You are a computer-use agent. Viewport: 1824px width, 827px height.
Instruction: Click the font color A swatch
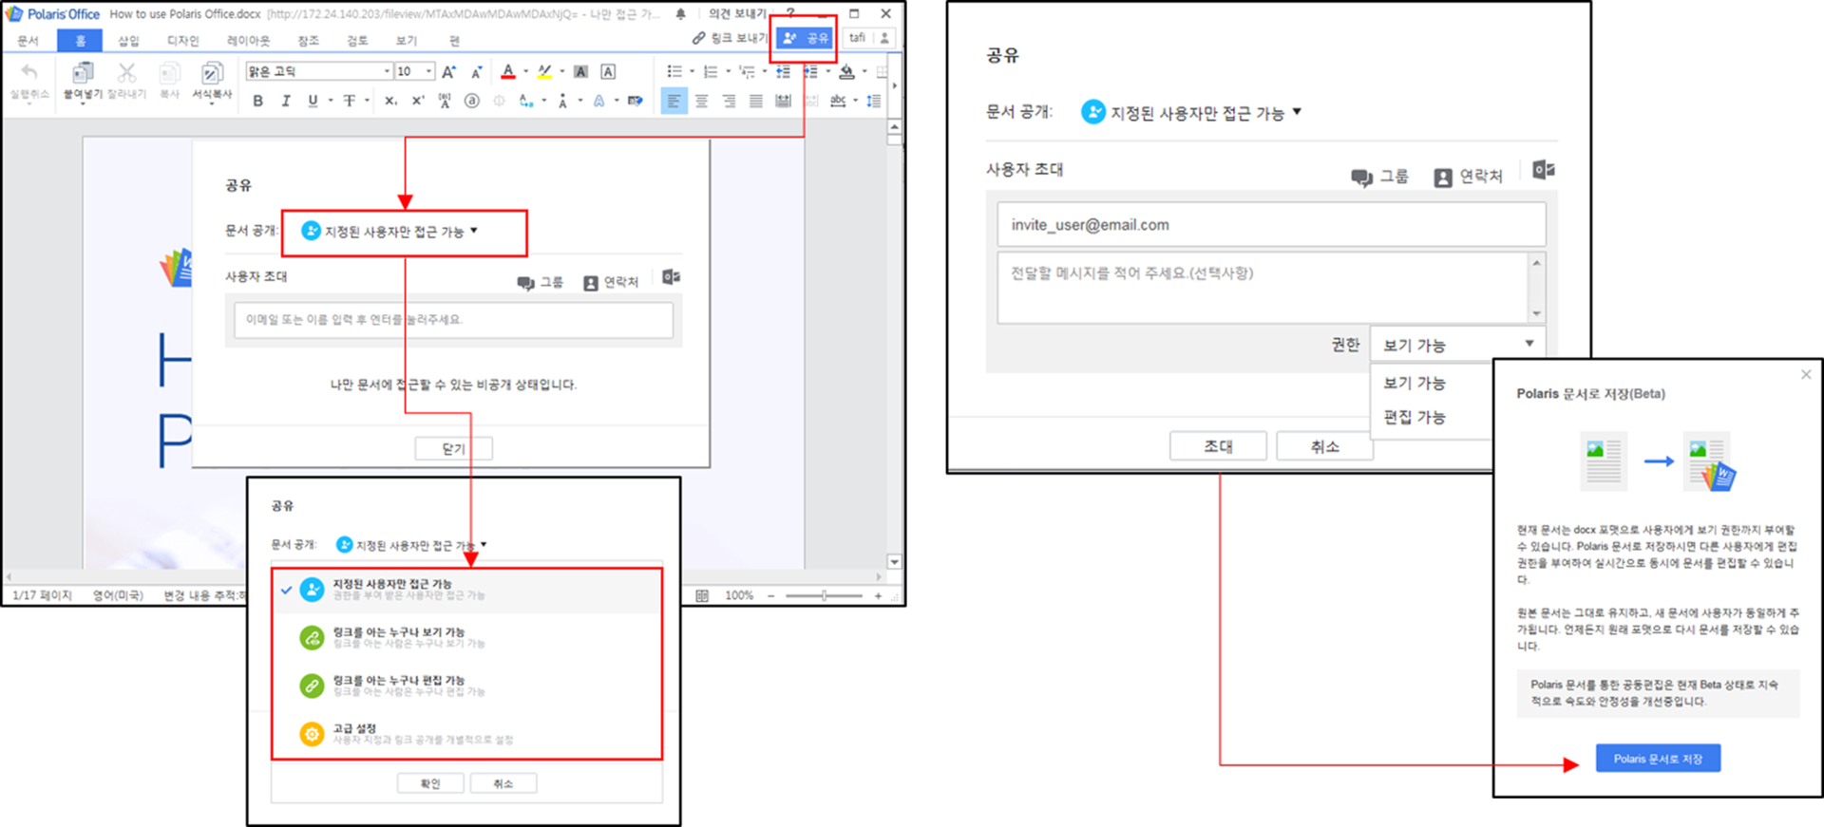508,71
